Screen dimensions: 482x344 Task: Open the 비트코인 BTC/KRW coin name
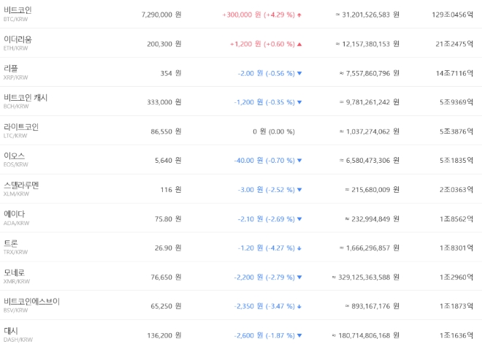click(18, 10)
